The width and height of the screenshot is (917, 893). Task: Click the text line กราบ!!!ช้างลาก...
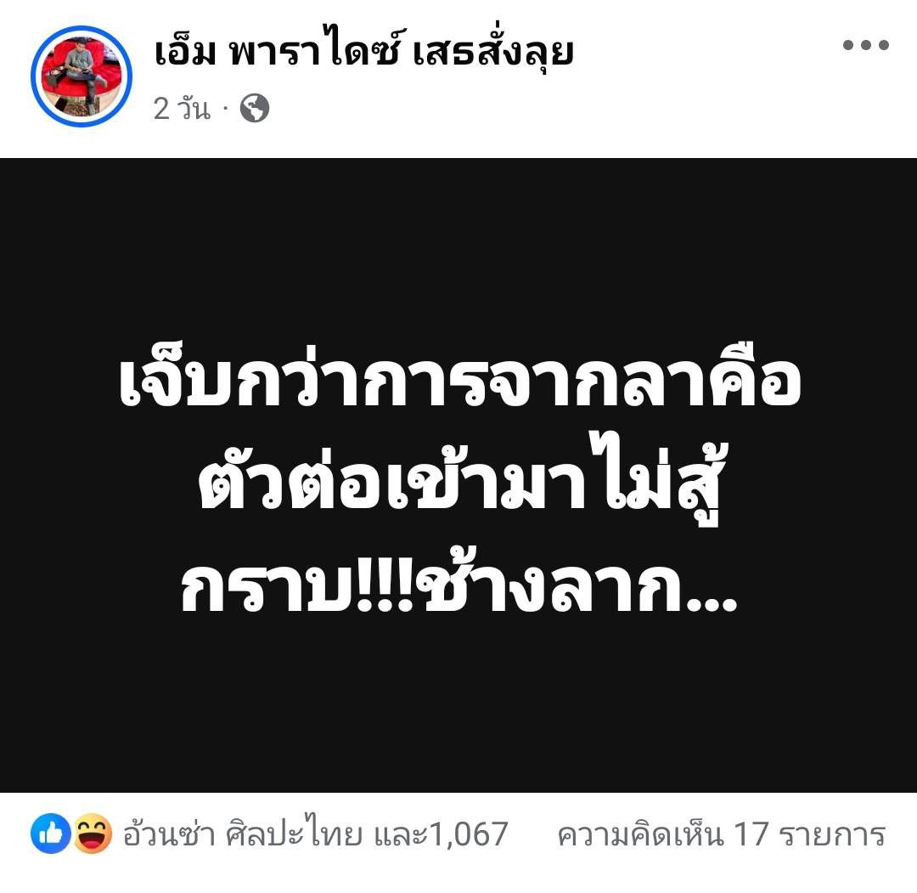pos(459,585)
